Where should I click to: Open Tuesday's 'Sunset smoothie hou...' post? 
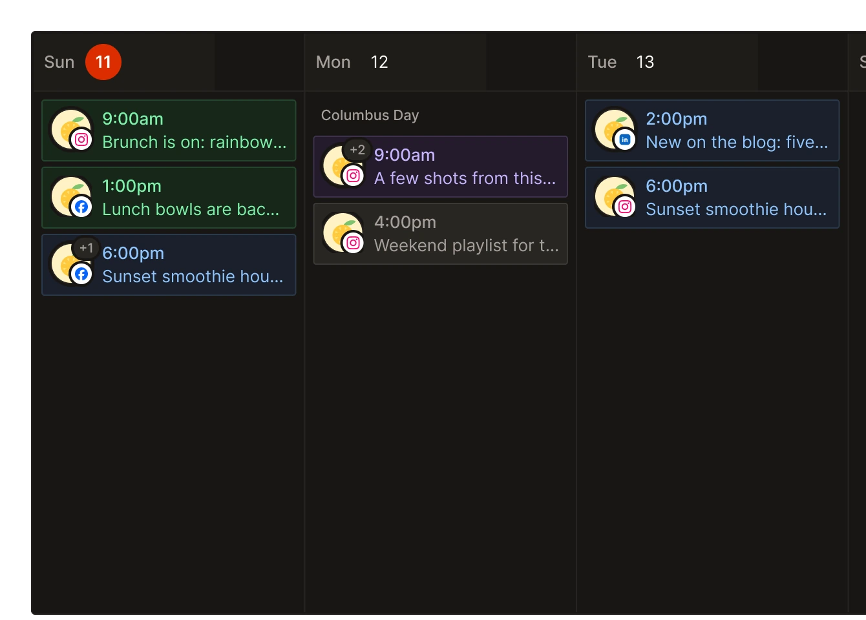712,198
